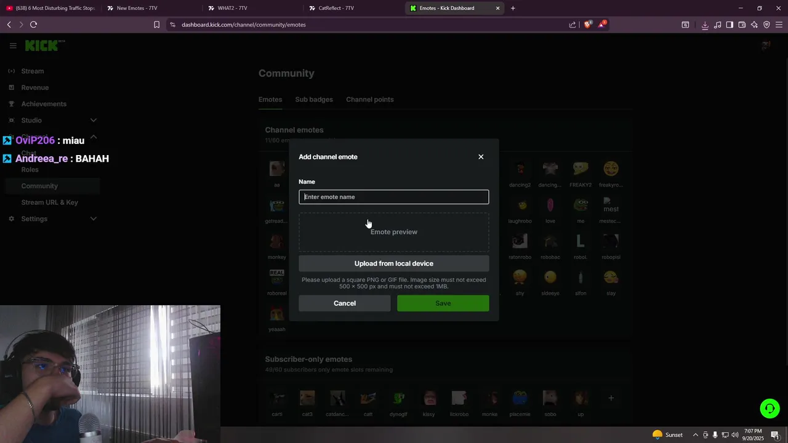Click the cat3 subscriber emote
788x443 pixels.
click(x=307, y=398)
